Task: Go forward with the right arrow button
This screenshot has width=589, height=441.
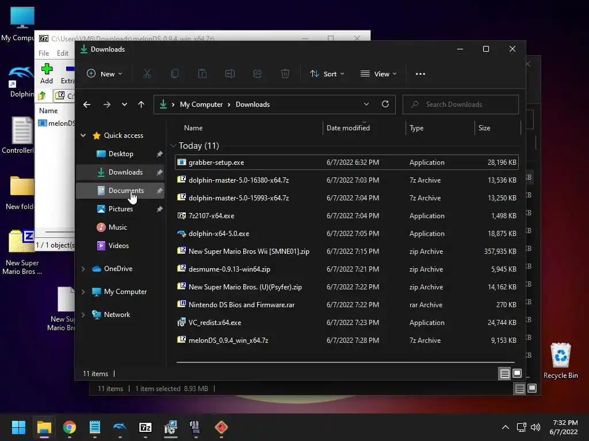Action: pyautogui.click(x=106, y=105)
